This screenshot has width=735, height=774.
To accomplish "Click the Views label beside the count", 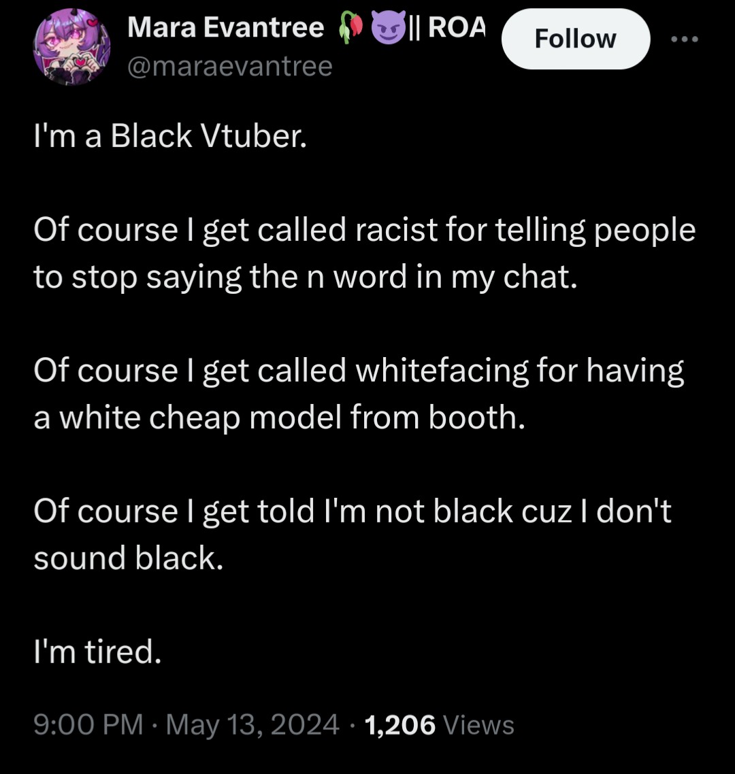I will click(478, 725).
